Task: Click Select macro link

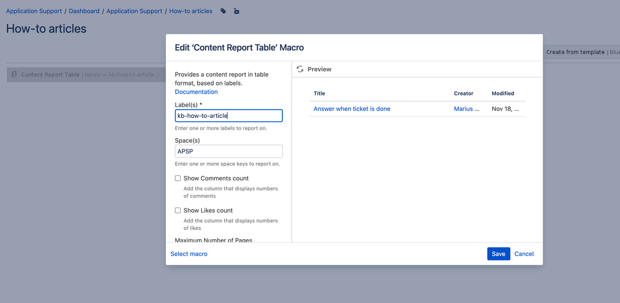Action: (189, 253)
